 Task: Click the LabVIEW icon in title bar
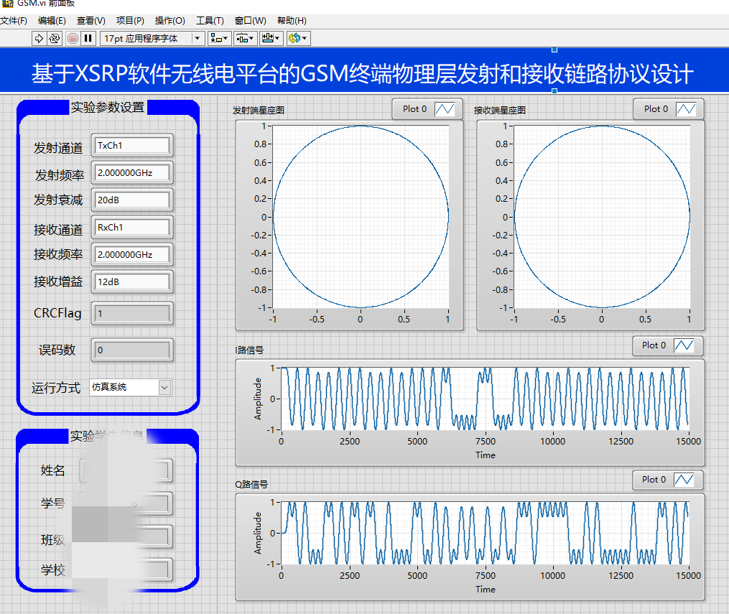7,4
